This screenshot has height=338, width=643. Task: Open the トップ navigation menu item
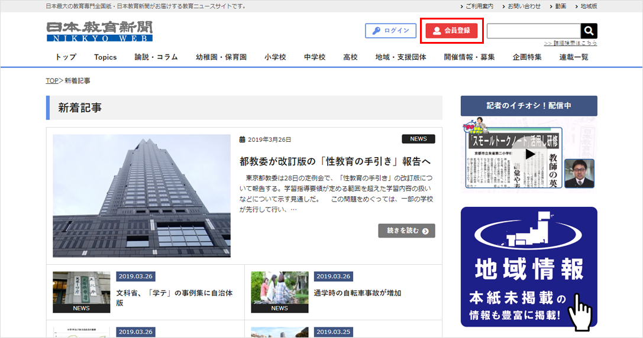point(66,57)
